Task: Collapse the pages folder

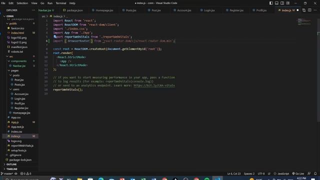Action: pyautogui.click(x=14, y=70)
